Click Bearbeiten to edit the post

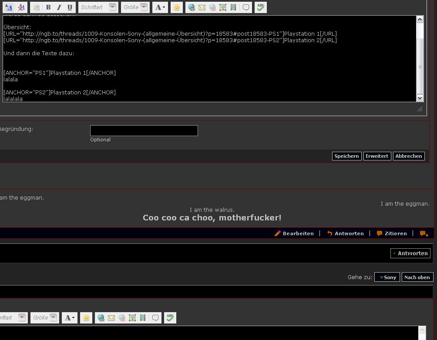click(x=294, y=233)
